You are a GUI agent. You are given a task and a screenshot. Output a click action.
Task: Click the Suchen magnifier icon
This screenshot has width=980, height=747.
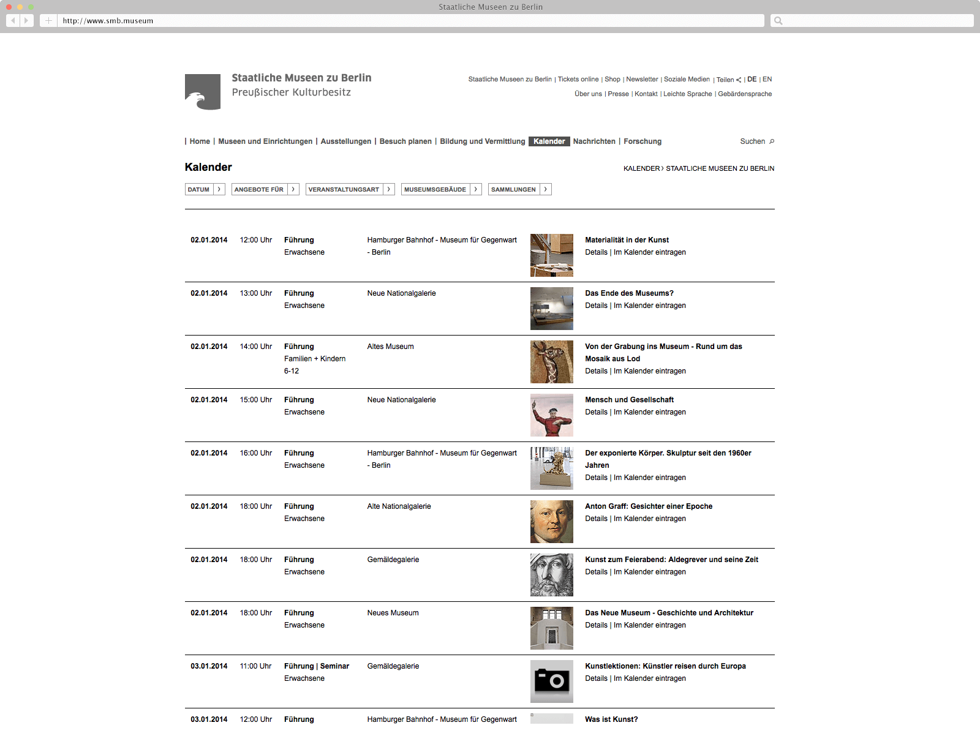click(x=772, y=141)
